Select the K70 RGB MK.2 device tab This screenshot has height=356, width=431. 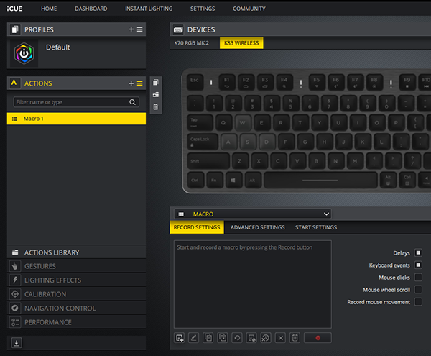point(193,43)
